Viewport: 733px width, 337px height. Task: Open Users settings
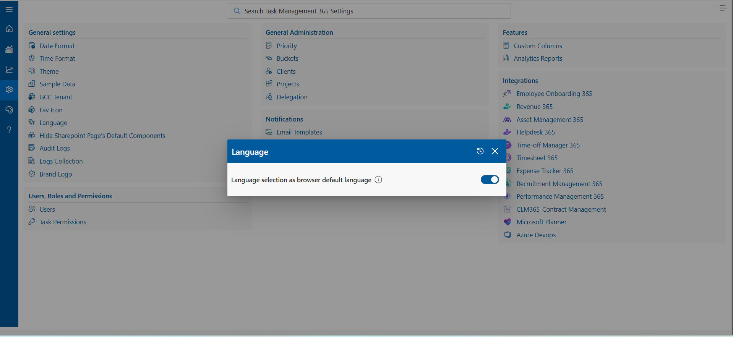pos(47,209)
